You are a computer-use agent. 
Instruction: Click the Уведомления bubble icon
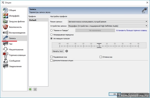[x=5, y=66]
